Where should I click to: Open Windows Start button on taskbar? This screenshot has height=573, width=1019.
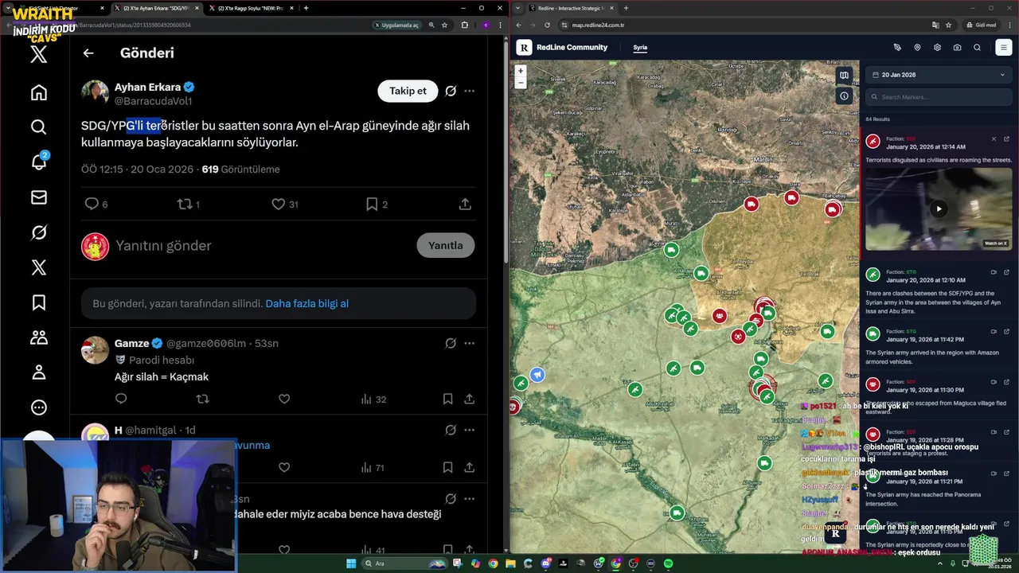click(350, 563)
